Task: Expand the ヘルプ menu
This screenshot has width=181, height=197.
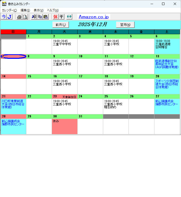Action: point(53,10)
